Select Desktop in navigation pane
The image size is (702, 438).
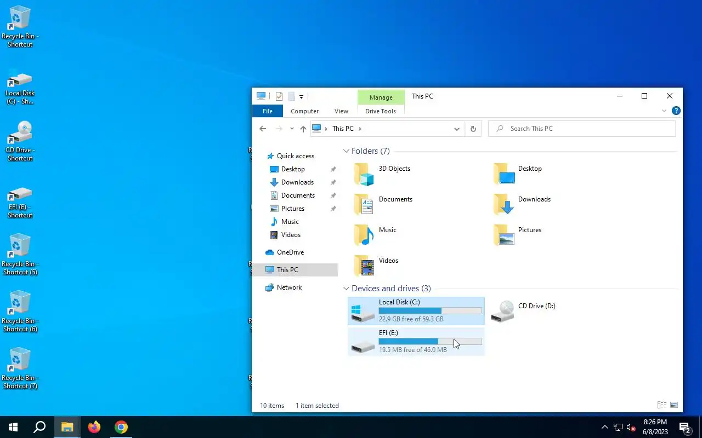pyautogui.click(x=293, y=169)
